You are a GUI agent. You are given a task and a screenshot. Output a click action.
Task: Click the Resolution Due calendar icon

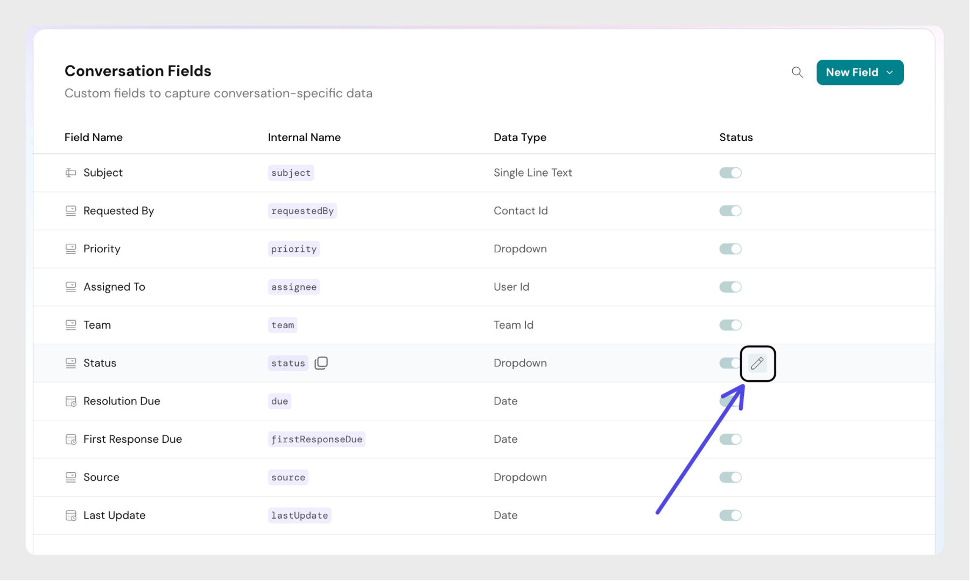pos(71,401)
